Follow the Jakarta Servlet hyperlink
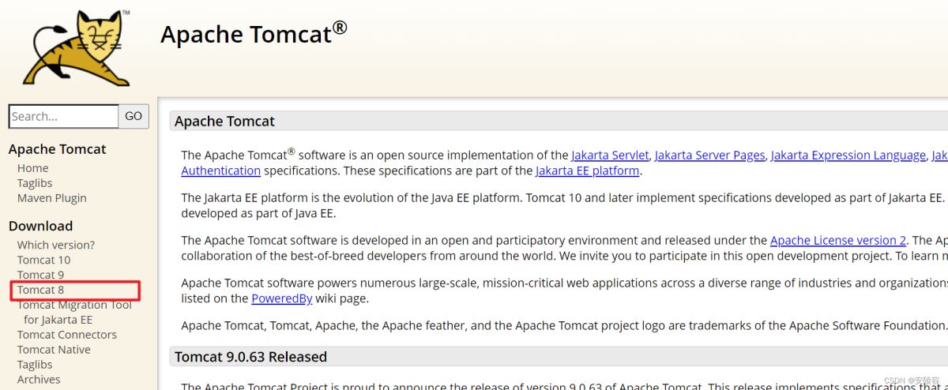Screen dimensions: 948x390 click(610, 156)
